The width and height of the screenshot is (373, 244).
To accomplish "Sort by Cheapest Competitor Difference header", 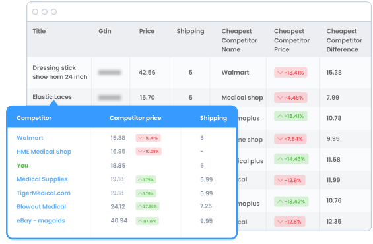I will click(x=344, y=40).
